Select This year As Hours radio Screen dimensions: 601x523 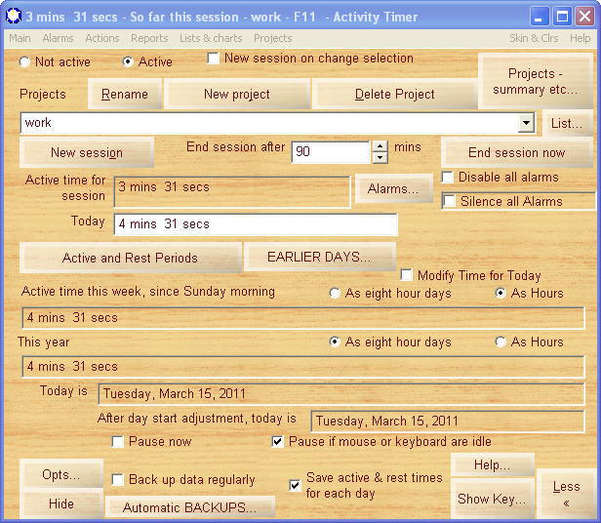501,342
